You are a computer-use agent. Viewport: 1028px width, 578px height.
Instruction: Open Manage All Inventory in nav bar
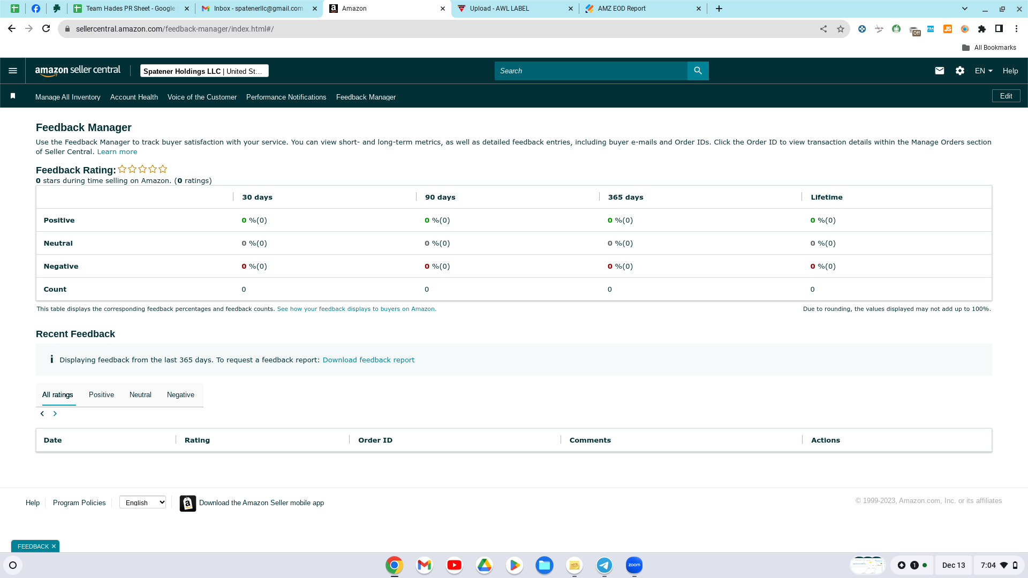[x=68, y=97]
